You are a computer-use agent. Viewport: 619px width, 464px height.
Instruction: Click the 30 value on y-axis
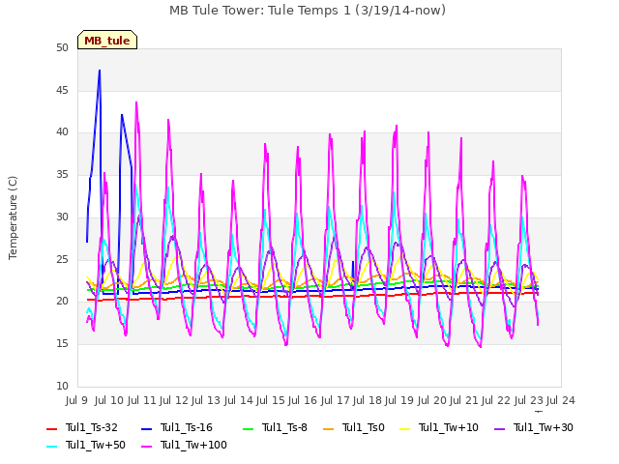click(62, 217)
